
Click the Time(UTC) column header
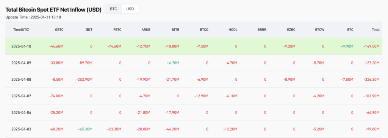21,29
